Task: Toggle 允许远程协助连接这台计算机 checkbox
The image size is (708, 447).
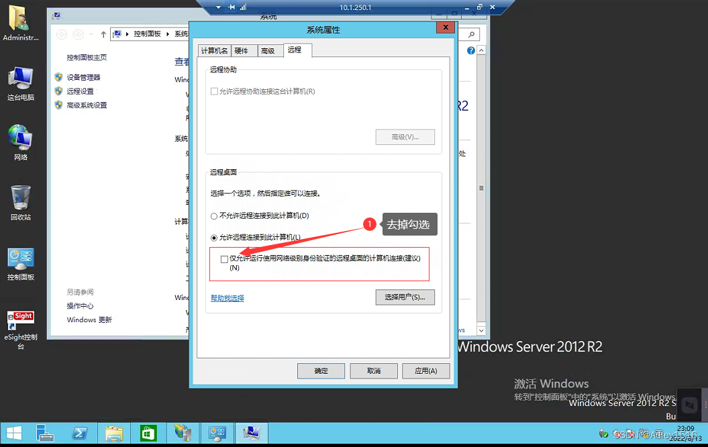Action: [x=214, y=91]
